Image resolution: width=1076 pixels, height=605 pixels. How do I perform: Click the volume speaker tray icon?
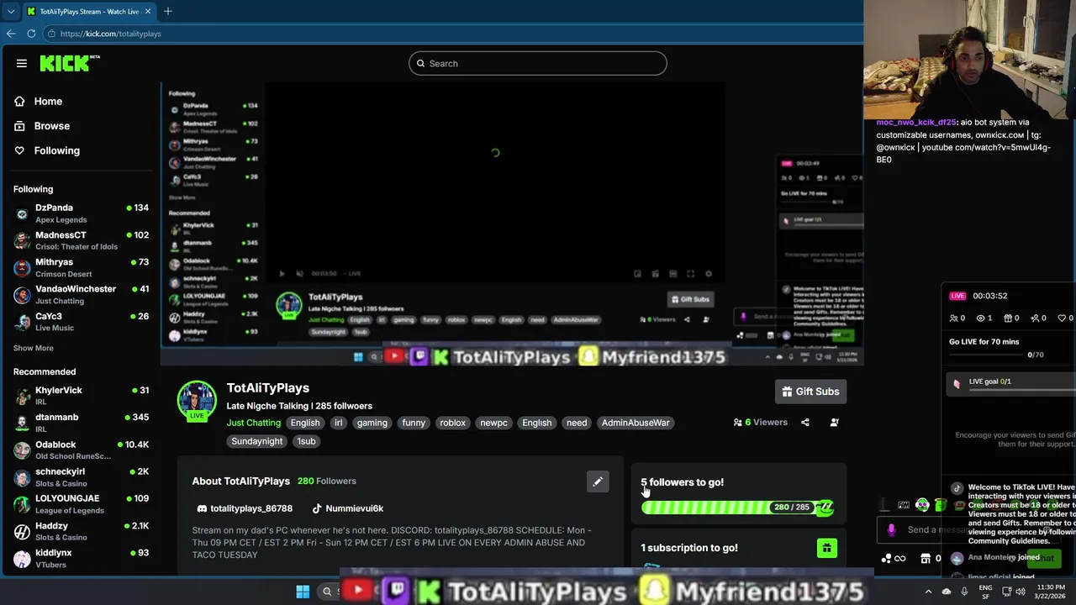pos(1022,592)
